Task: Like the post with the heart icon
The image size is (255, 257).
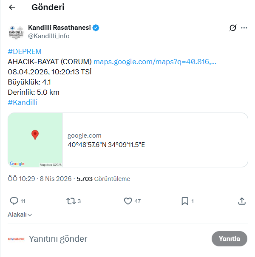Action: tap(128, 201)
